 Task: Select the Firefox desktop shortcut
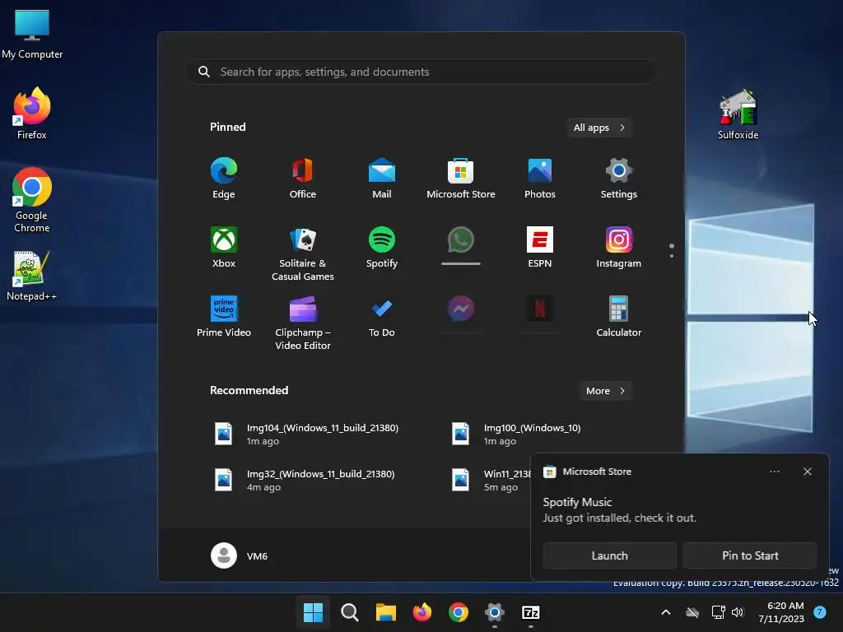(x=32, y=114)
